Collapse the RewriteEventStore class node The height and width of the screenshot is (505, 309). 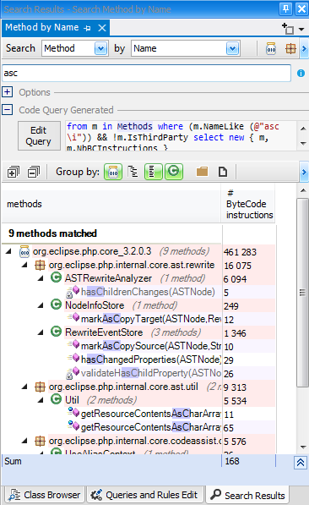(x=41, y=332)
